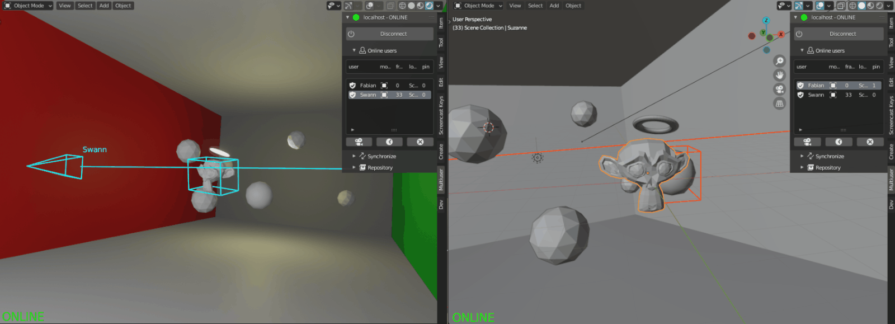Viewport: 895px width, 324px height.
Task: Snap view to user camera, right panel
Action: point(808,142)
